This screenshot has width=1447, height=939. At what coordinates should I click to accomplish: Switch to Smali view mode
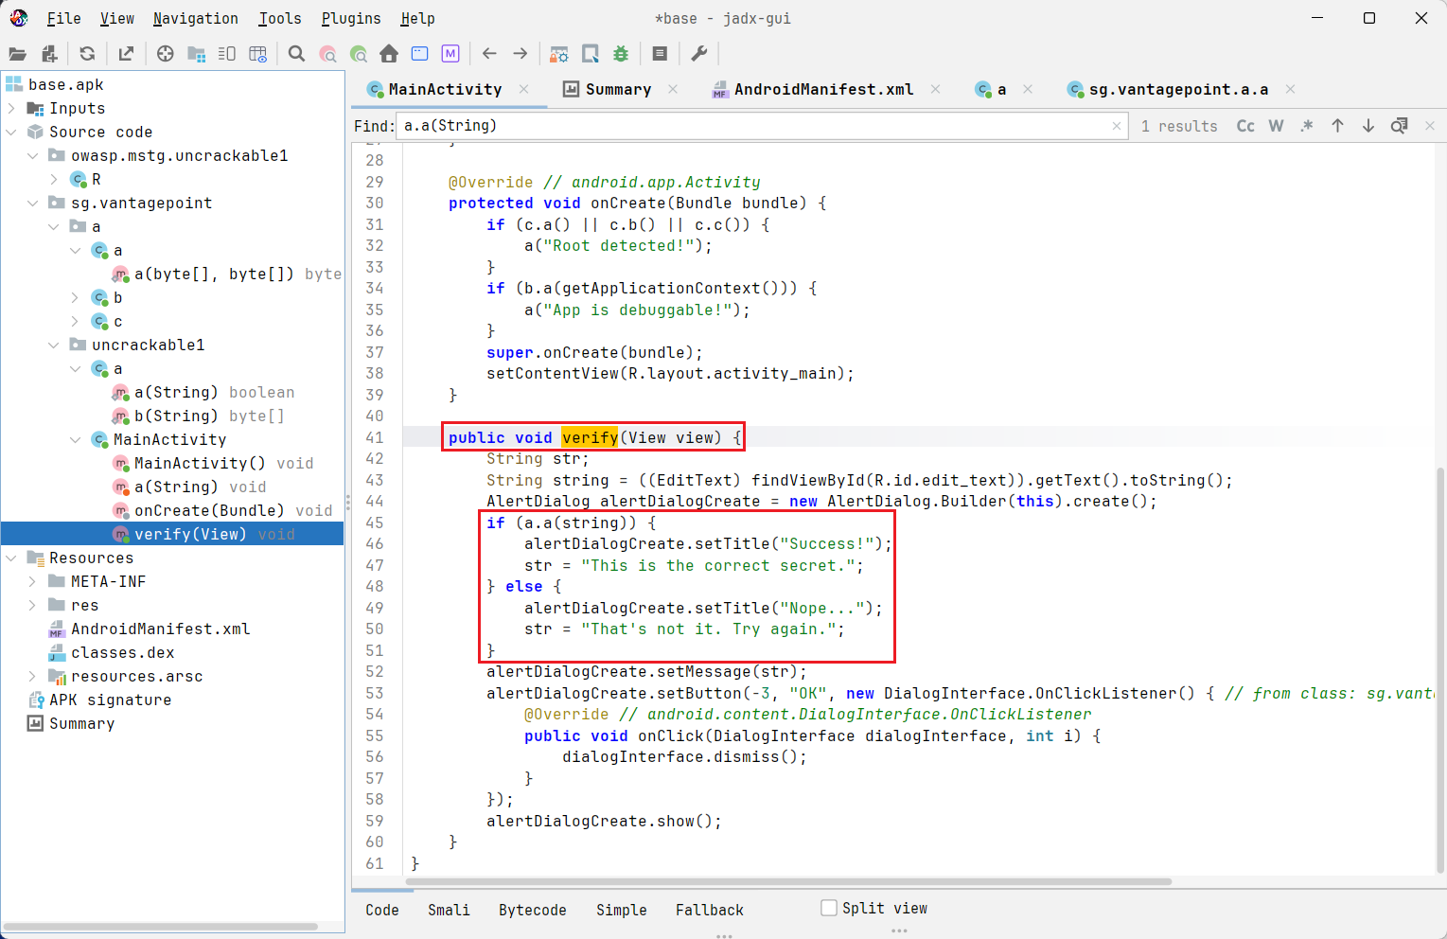click(449, 910)
